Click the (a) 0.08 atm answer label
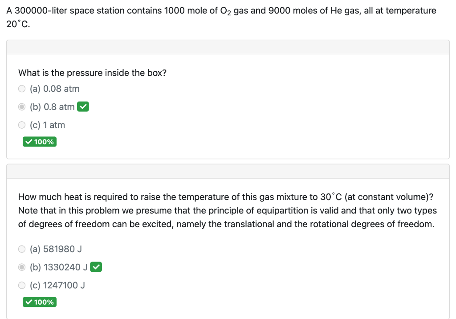This screenshot has height=319, width=456. pos(55,89)
